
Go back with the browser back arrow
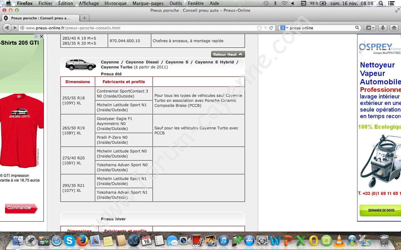click(7, 28)
